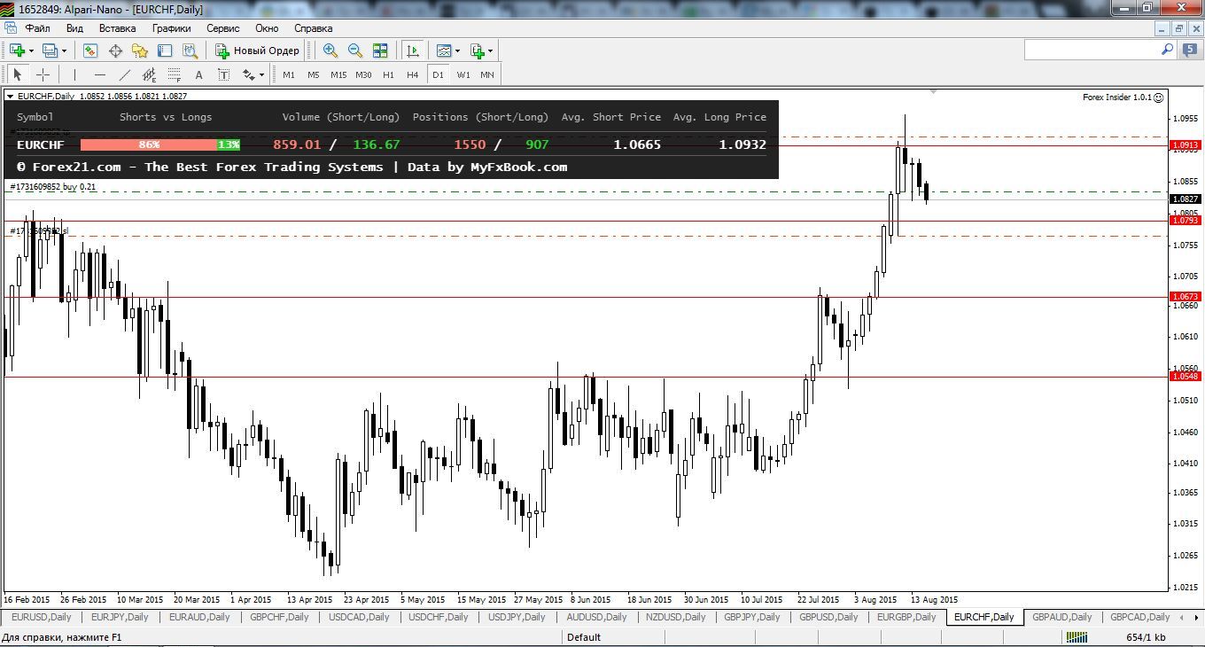The image size is (1205, 647).
Task: Switch timeframe to MN monthly
Action: [487, 74]
